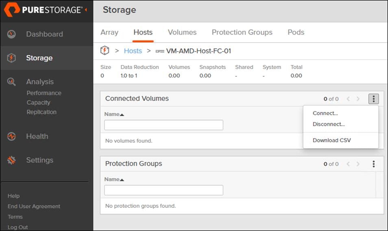
Task: Open the Terms link
Action: [x=15, y=217]
